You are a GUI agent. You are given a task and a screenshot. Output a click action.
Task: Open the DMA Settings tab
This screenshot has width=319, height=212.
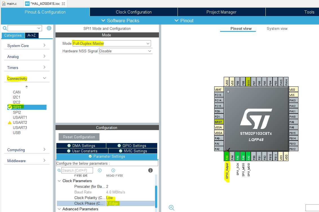[81, 146]
